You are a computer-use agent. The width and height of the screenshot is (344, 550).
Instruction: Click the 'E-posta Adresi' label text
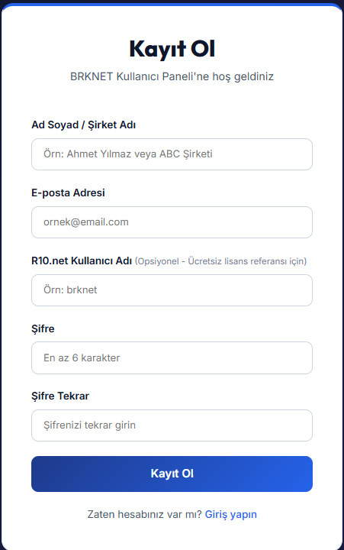68,193
